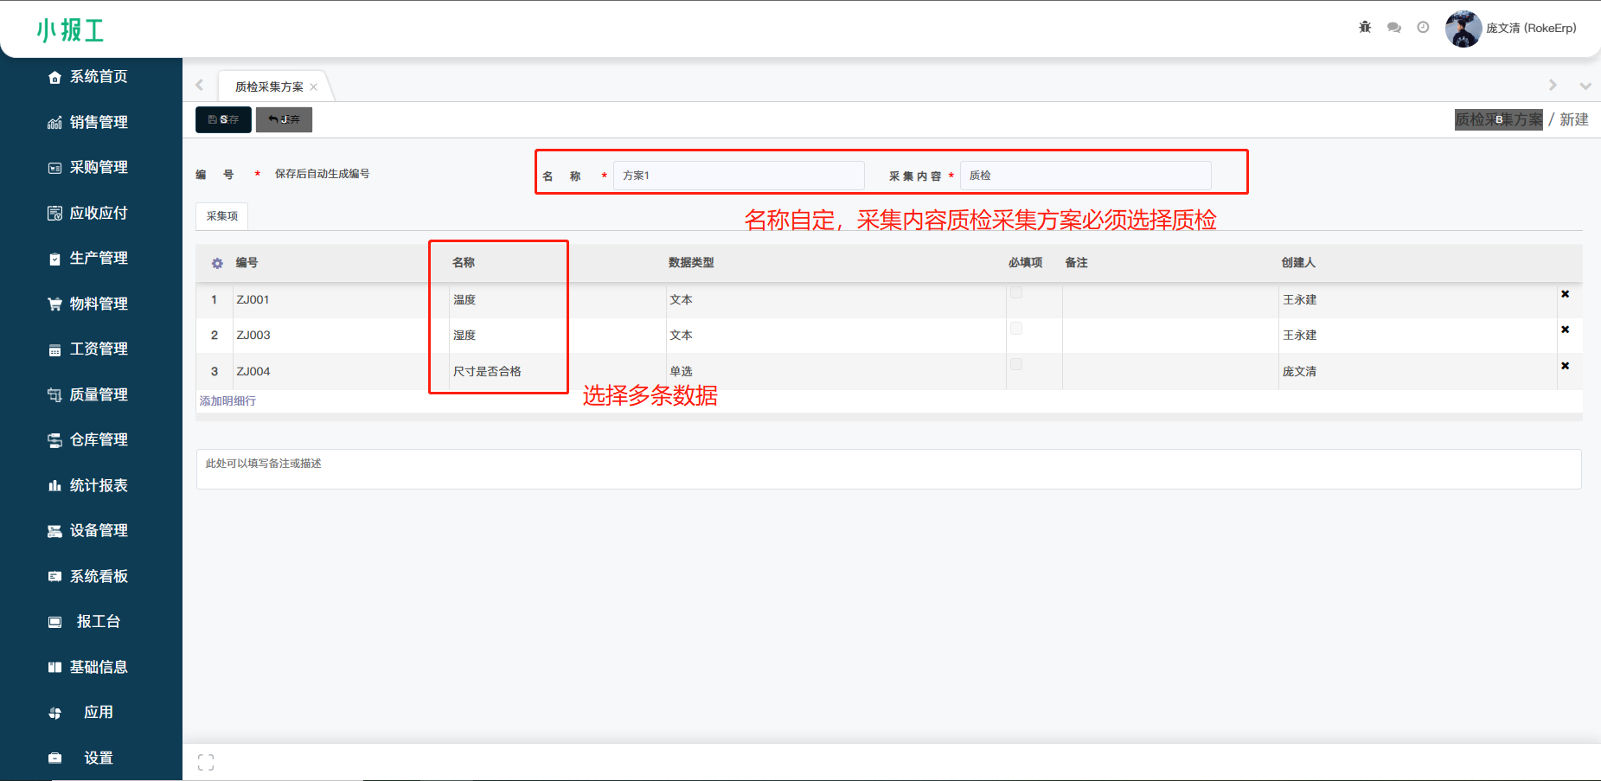Open the chat messages icon
This screenshot has height=781, width=1601.
point(1393,28)
